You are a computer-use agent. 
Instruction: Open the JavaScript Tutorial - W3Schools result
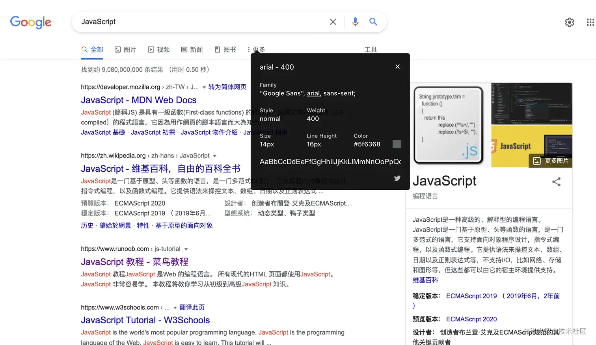click(x=145, y=320)
